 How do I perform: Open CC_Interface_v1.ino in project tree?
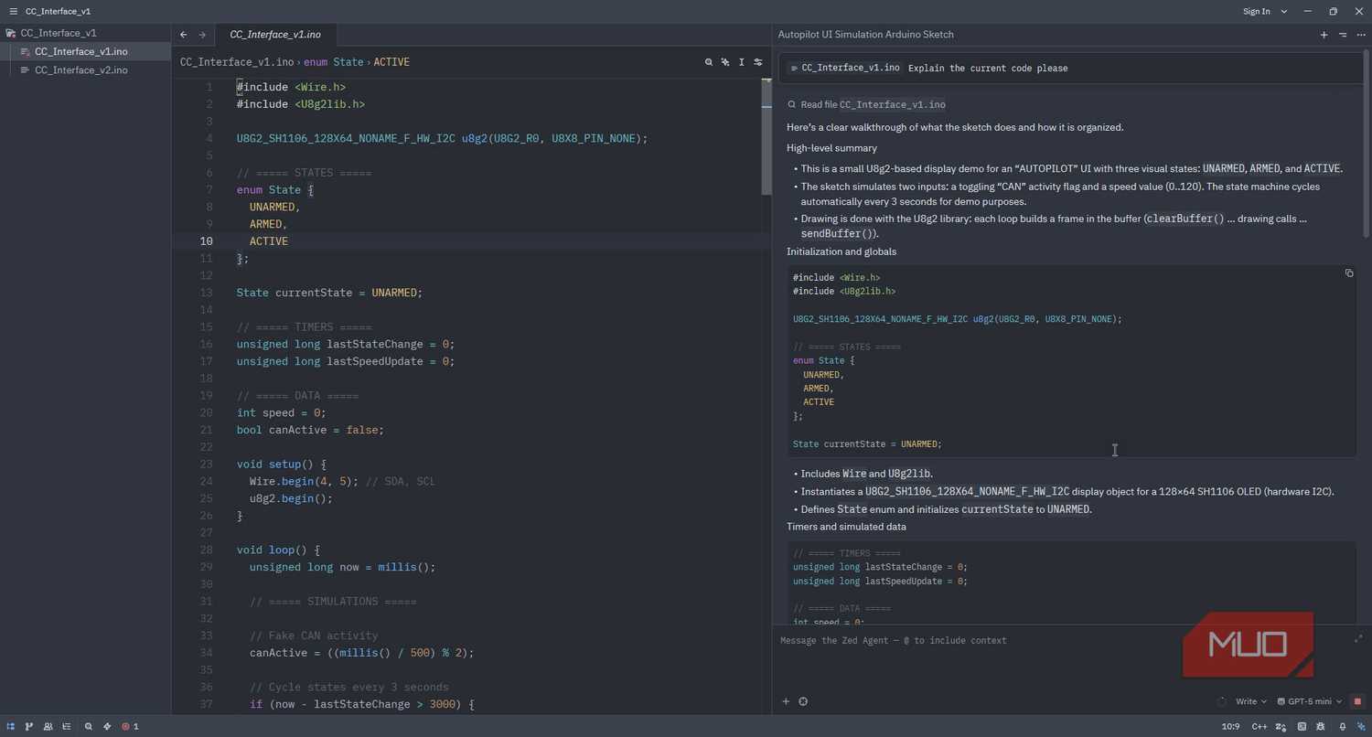pos(80,51)
